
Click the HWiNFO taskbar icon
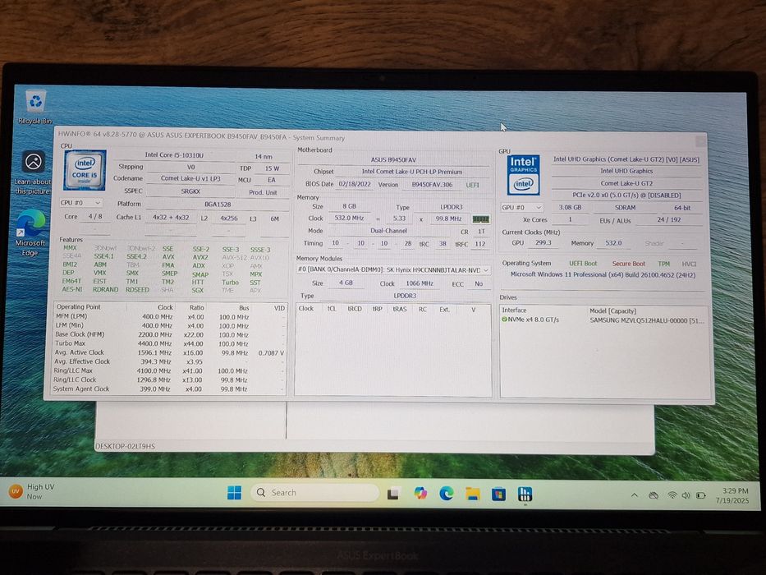click(x=525, y=494)
